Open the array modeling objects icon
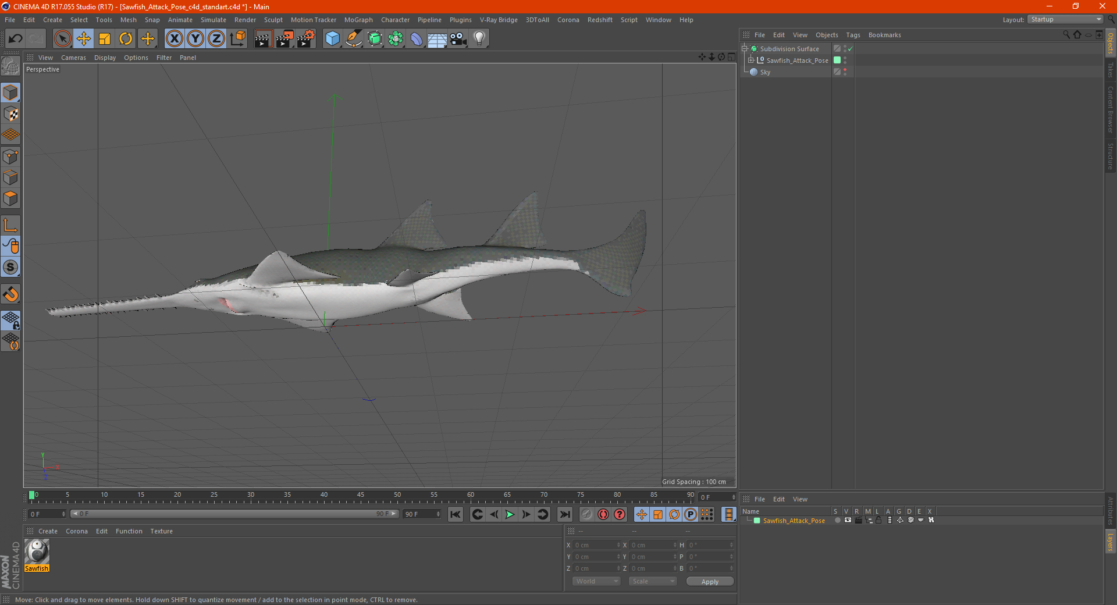The image size is (1117, 605). [x=396, y=39]
